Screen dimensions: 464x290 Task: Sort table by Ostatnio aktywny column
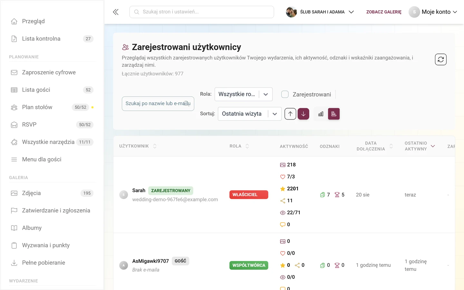coord(420,146)
